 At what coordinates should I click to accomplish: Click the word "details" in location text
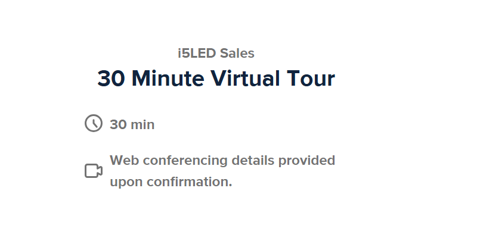click(253, 160)
